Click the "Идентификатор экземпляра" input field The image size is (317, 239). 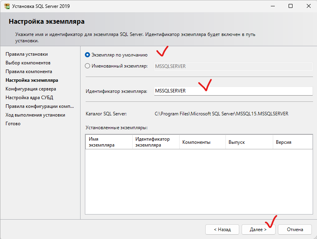(x=233, y=91)
